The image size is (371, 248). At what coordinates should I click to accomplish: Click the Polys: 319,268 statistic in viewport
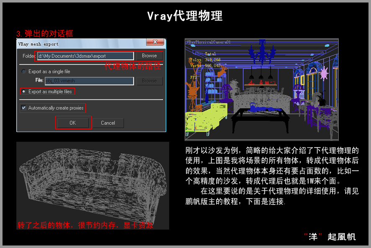pyautogui.click(x=205, y=60)
